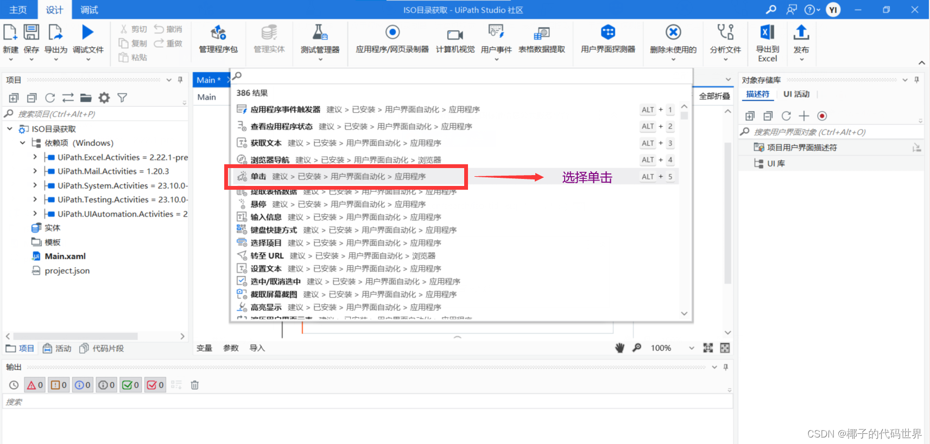The image size is (930, 444).
Task: Expand UiPath.System.Activities dependency
Action: pyautogui.click(x=35, y=185)
